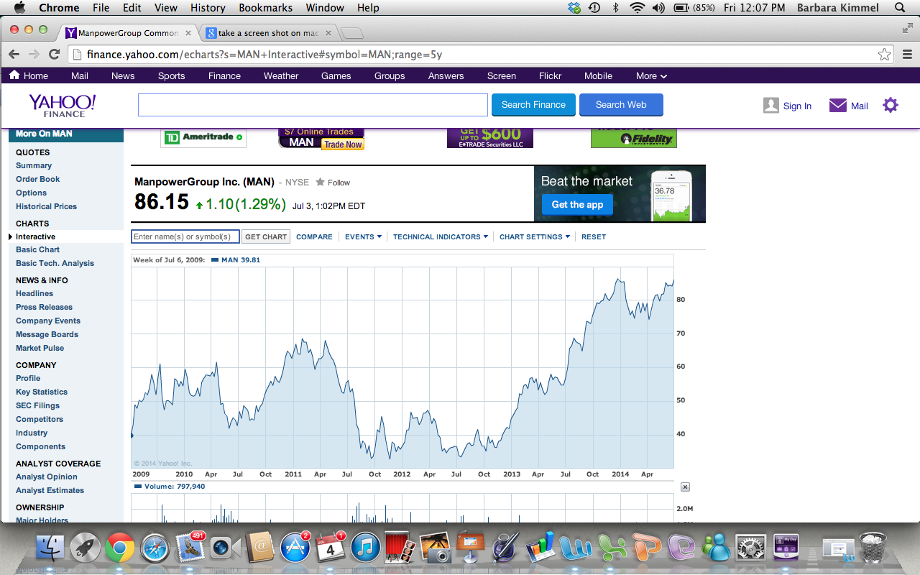This screenshot has height=575, width=920.
Task: Click the Search Finance button
Action: pyautogui.click(x=533, y=104)
